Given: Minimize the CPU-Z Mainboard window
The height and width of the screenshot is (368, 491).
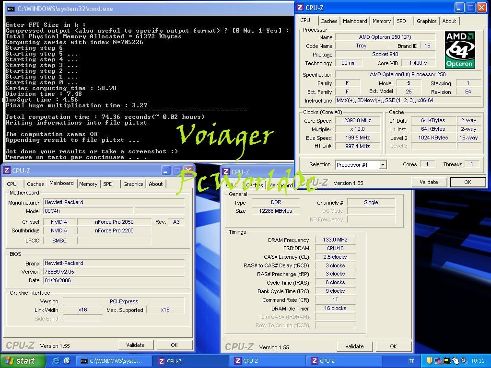Looking at the screenshot, I should click(166, 171).
